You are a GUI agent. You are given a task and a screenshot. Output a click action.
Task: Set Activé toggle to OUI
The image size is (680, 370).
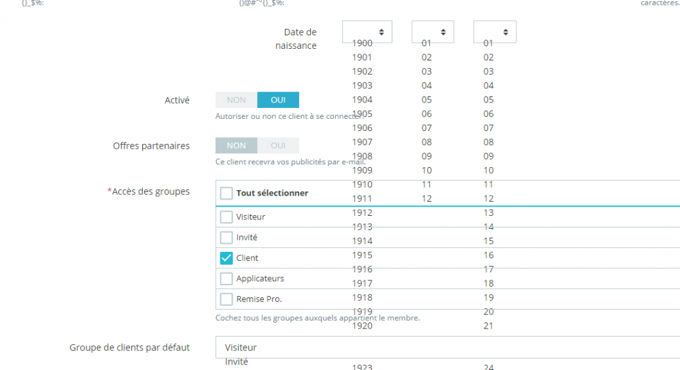pyautogui.click(x=278, y=100)
